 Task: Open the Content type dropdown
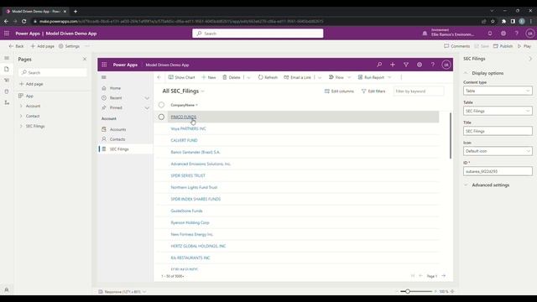point(498,91)
